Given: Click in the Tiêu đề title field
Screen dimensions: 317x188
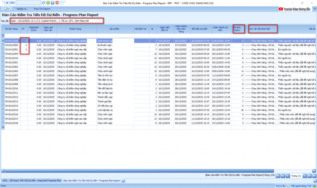Looking at the screenshot, I should pyautogui.click(x=56, y=21).
